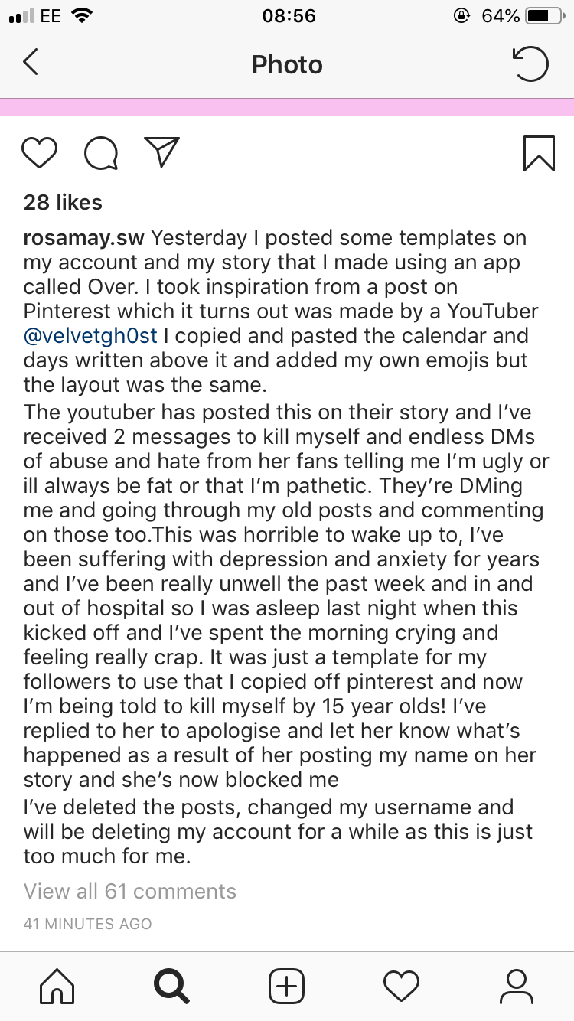The image size is (574, 1021).
Task: Like the post with heart icon
Action: (41, 152)
